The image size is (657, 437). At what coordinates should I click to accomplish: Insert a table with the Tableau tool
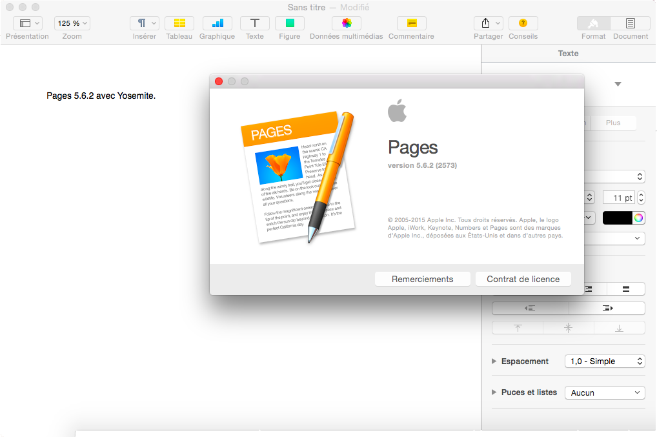(x=179, y=23)
